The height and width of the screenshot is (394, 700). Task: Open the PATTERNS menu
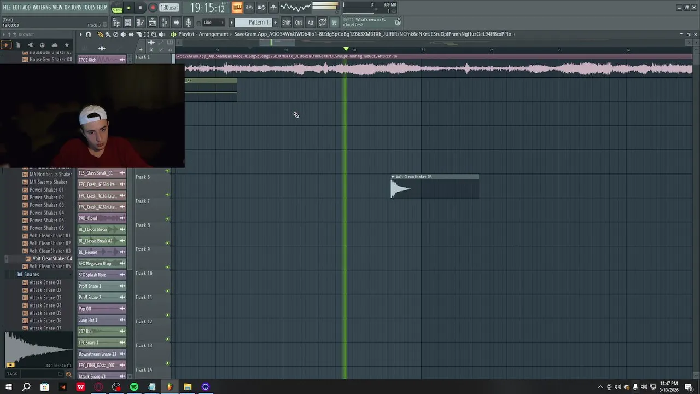point(42,8)
